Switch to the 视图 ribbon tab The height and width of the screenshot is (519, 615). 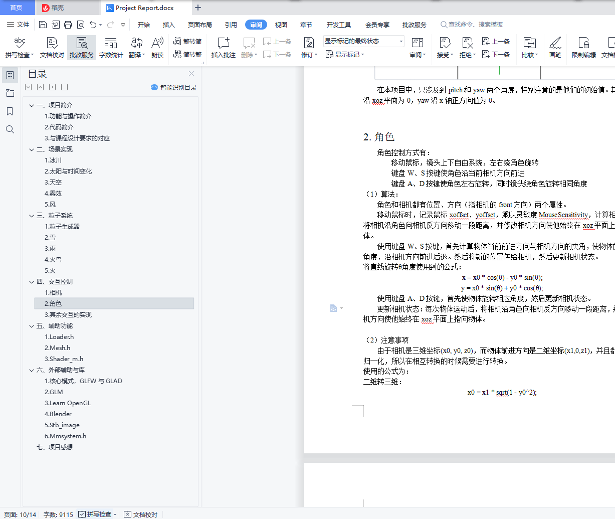point(281,25)
